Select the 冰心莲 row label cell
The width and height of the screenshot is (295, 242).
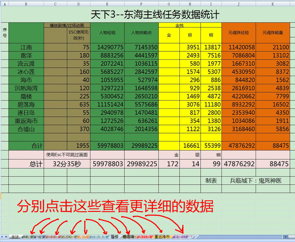coord(26,72)
